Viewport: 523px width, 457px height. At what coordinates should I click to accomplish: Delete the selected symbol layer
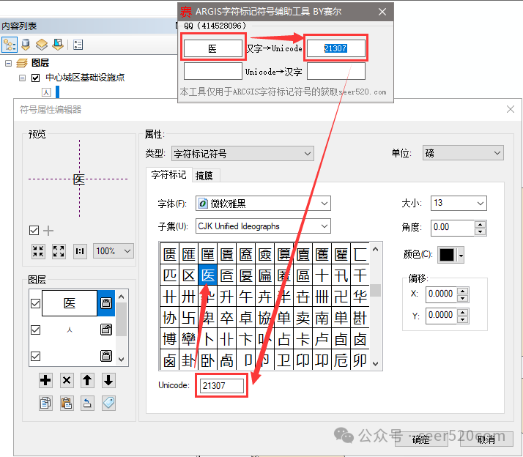coord(67,380)
